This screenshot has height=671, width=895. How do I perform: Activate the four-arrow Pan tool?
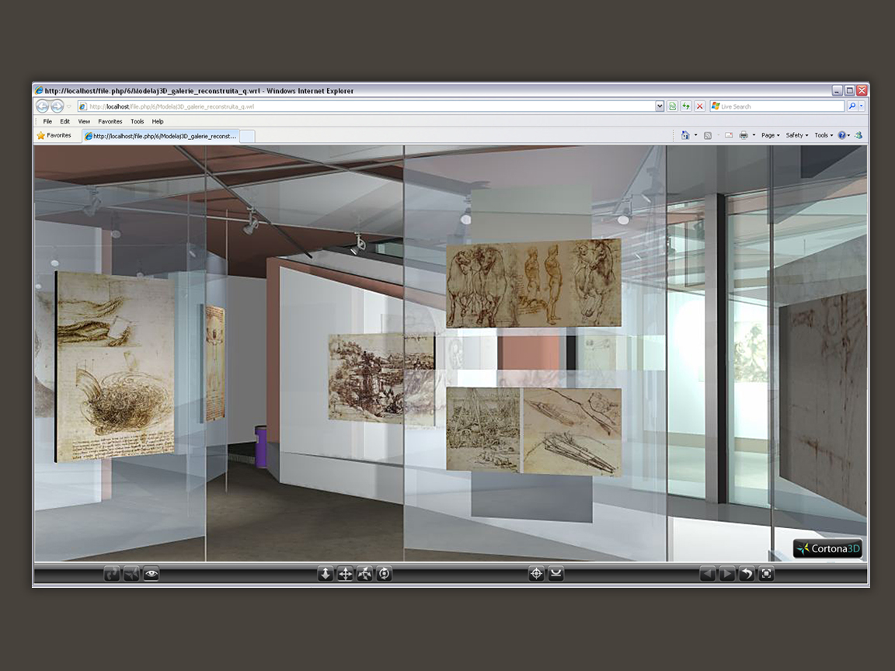pos(345,573)
